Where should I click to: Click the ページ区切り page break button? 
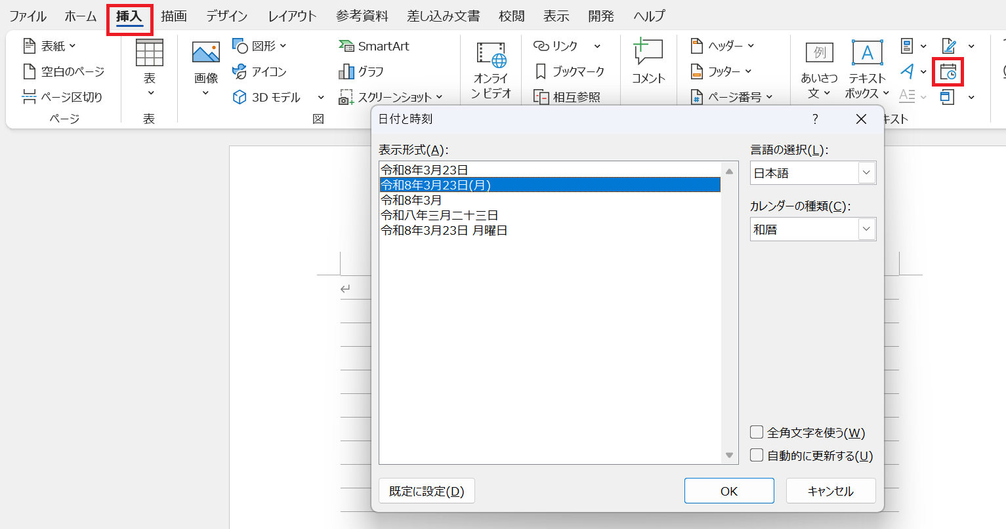[x=62, y=97]
